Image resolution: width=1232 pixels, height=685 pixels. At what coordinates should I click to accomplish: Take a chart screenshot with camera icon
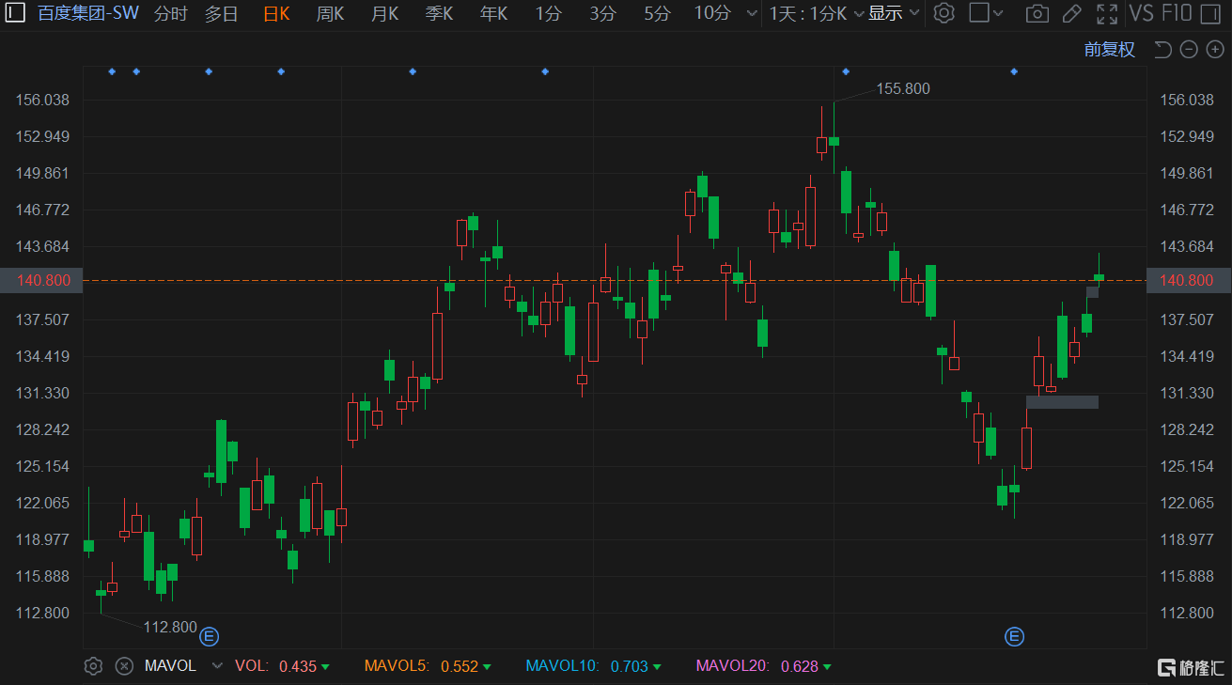coord(1037,13)
